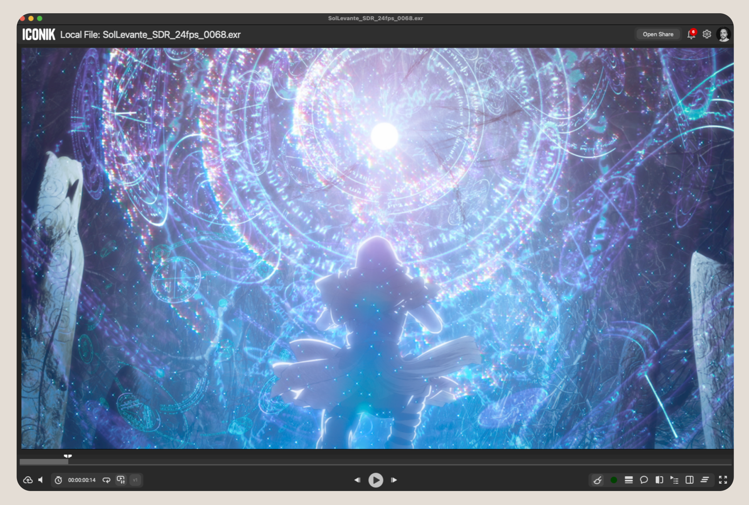The height and width of the screenshot is (505, 749).
Task: Mute audio with the speaker icon
Action: [41, 480]
